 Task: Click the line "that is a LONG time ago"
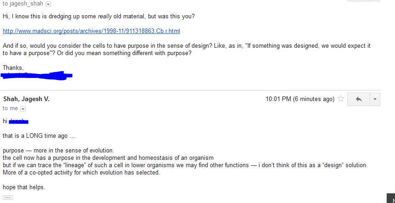tap(35, 136)
